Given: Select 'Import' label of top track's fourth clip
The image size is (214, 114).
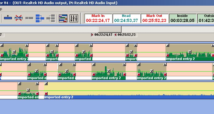Looking at the screenshot, I should (131, 59).
